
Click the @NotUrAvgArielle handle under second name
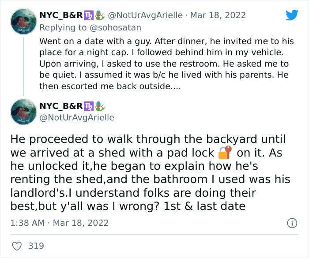pos(77,117)
